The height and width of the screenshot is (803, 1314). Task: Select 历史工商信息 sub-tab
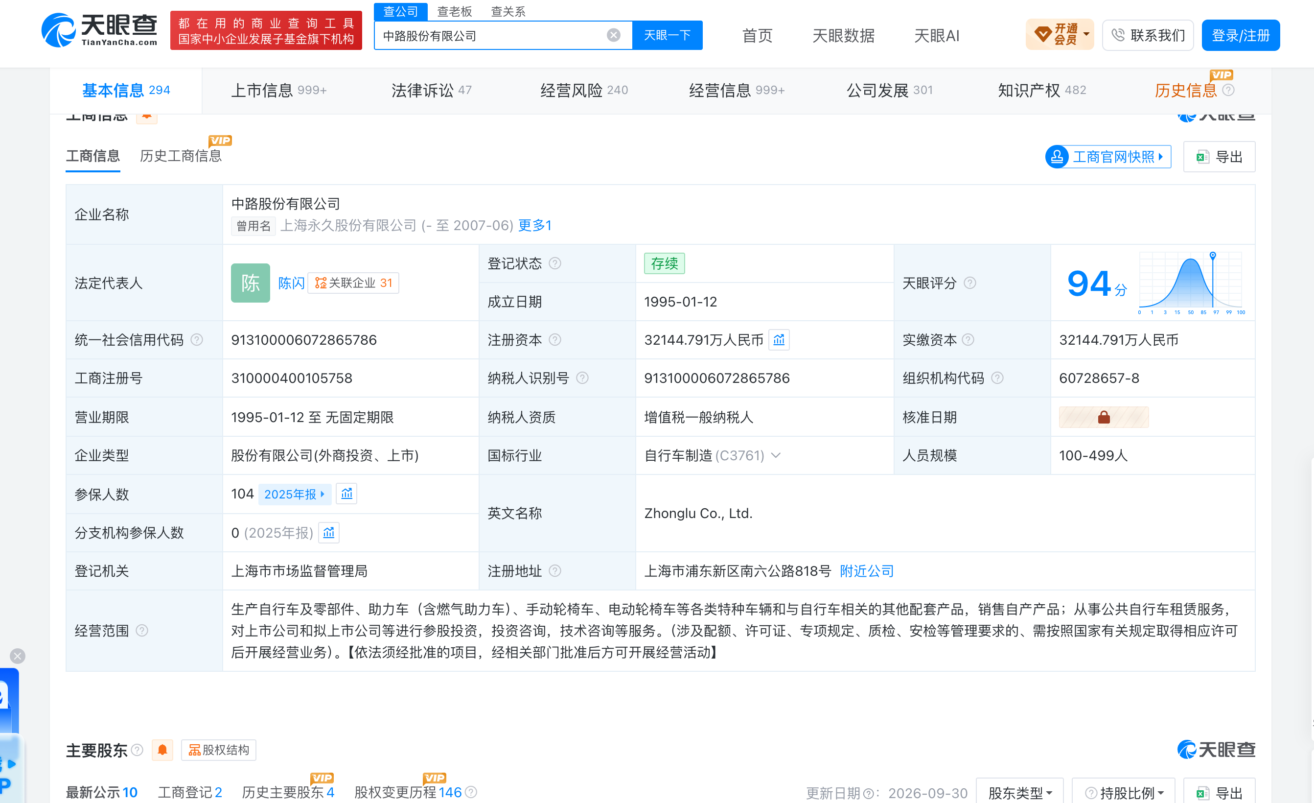[181, 156]
